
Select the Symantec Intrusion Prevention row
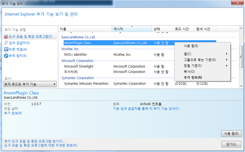(x=140, y=83)
